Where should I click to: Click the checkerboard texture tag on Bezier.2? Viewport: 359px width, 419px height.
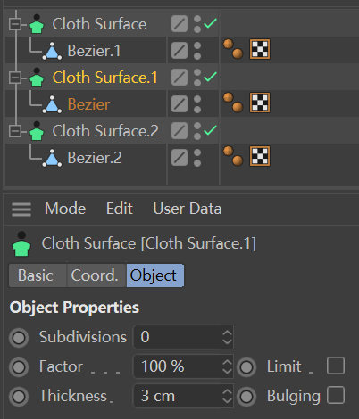pyautogui.click(x=260, y=156)
